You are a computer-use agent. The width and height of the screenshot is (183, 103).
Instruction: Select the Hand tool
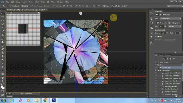3,78
